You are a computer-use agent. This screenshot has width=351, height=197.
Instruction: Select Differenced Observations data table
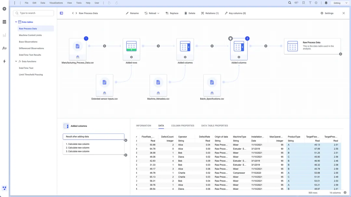tap(31, 48)
